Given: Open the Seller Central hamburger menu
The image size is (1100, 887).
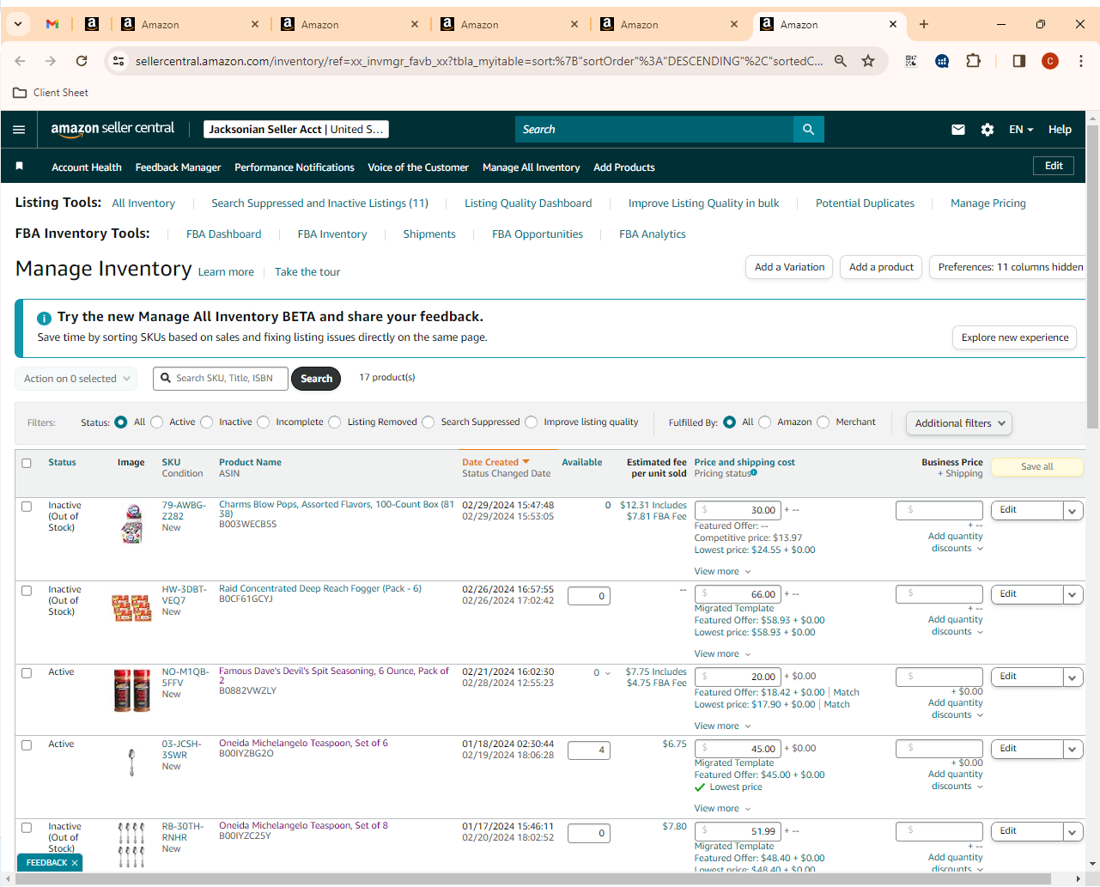Looking at the screenshot, I should tap(19, 130).
